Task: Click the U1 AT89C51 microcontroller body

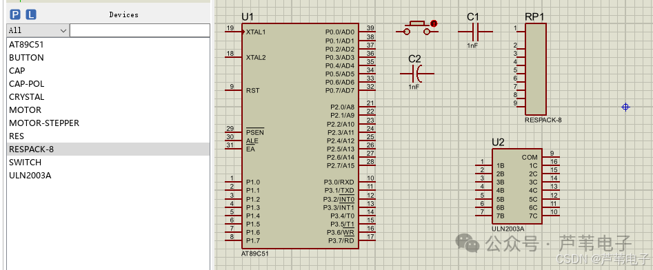Action: (x=300, y=136)
